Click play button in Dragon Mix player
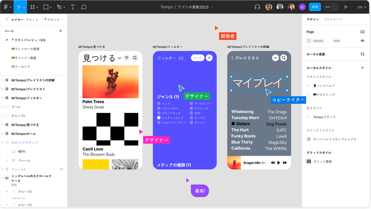This screenshot has width=371, height=209. point(279,163)
